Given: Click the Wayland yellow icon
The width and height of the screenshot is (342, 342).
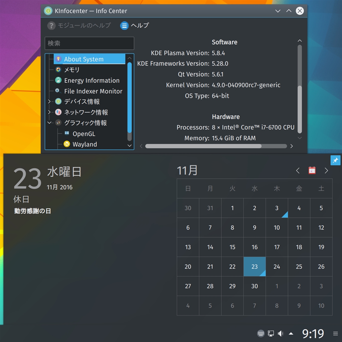Looking at the screenshot, I should (67, 144).
